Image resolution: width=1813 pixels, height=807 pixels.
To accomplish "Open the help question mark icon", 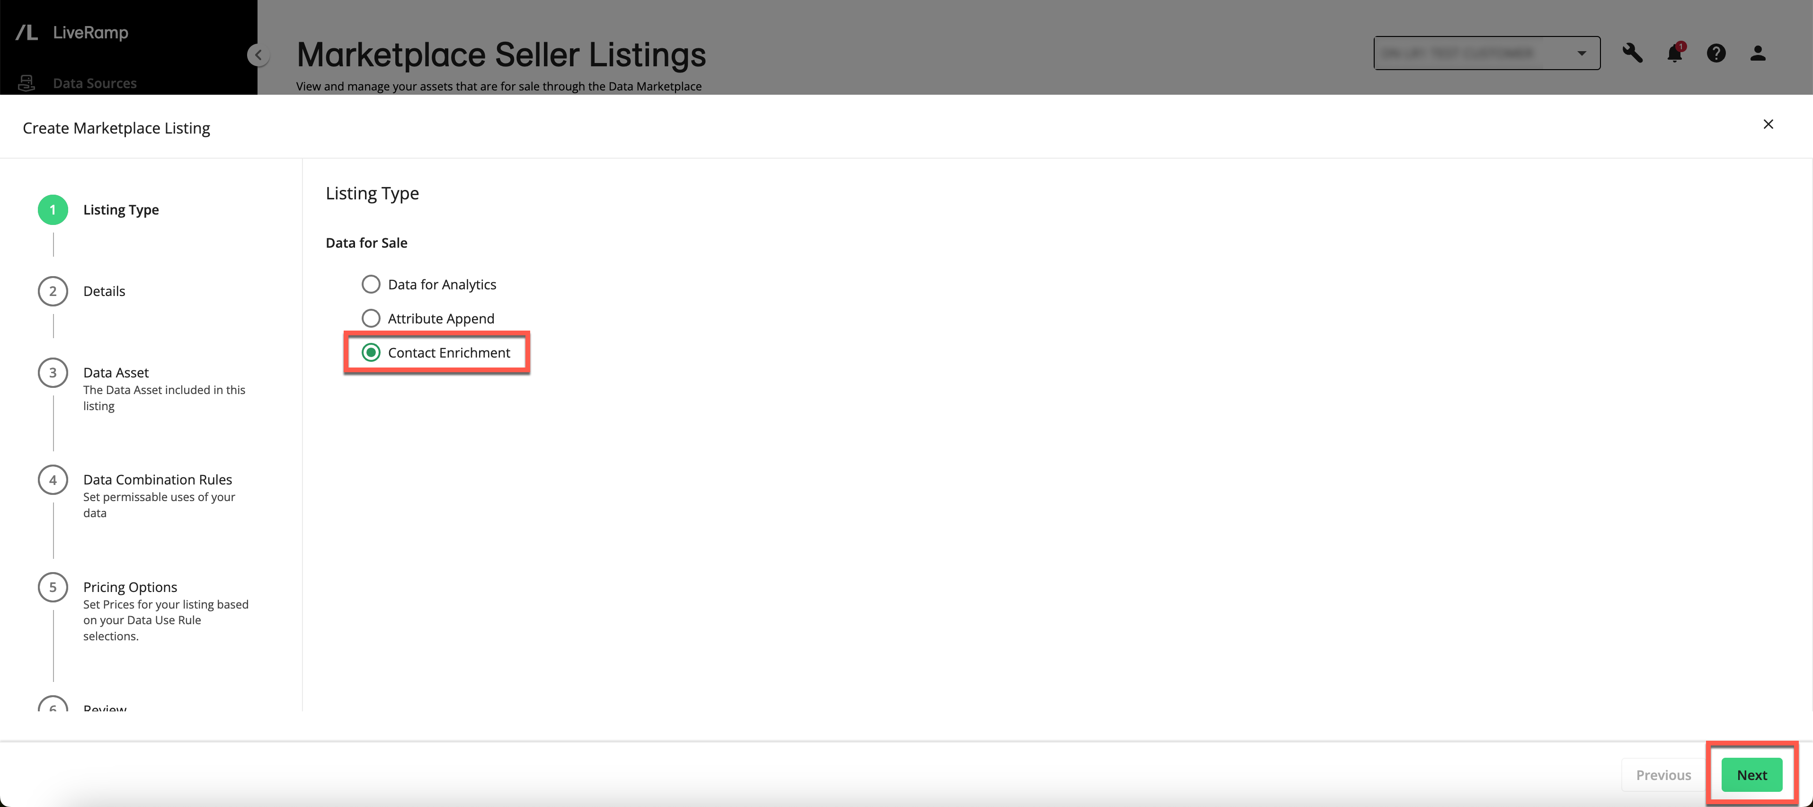I will [1716, 52].
